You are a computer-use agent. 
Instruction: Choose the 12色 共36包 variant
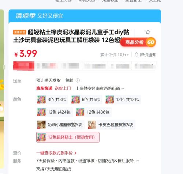pyautogui.click(x=93, y=112)
